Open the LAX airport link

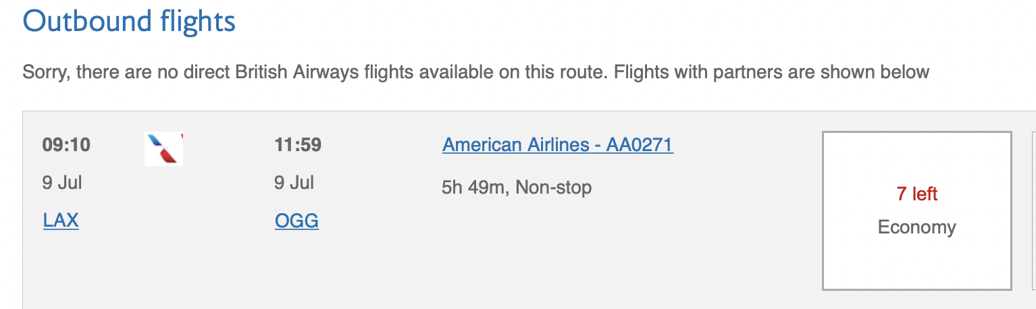click(x=61, y=221)
